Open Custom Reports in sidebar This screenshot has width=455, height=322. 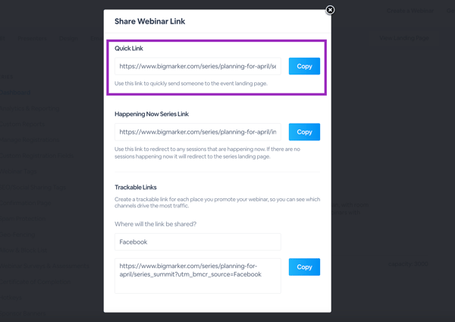22,124
